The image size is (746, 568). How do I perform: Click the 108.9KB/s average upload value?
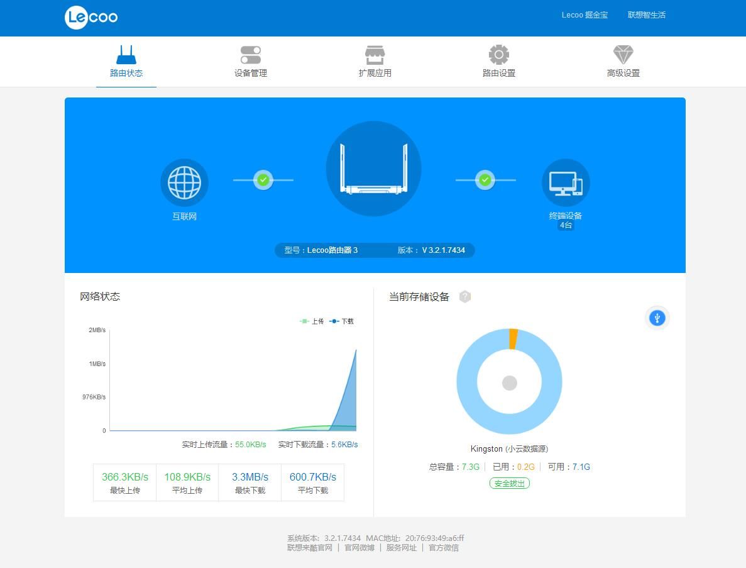[x=187, y=477]
